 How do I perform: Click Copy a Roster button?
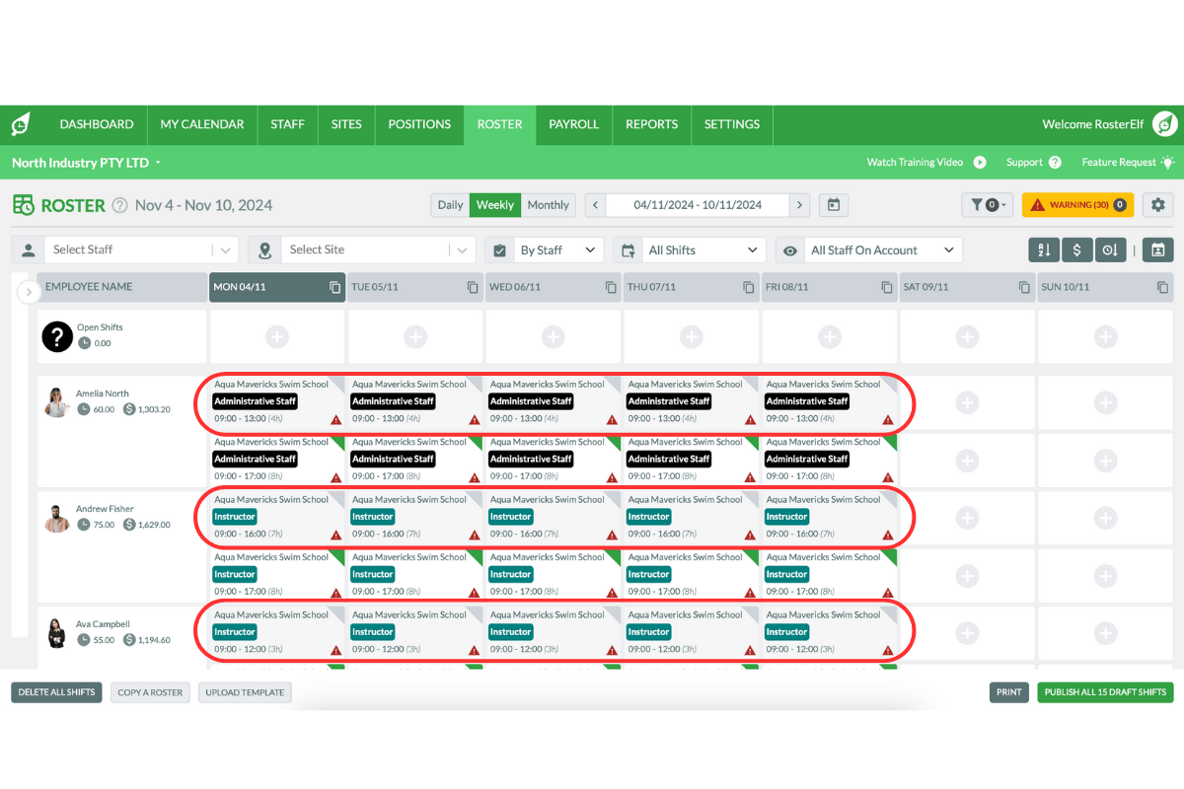click(150, 692)
